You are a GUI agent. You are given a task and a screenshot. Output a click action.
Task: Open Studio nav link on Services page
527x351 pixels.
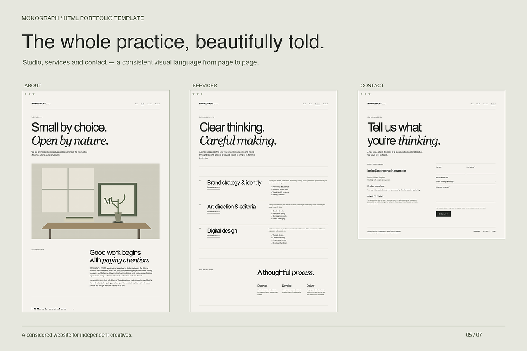pos(310,104)
